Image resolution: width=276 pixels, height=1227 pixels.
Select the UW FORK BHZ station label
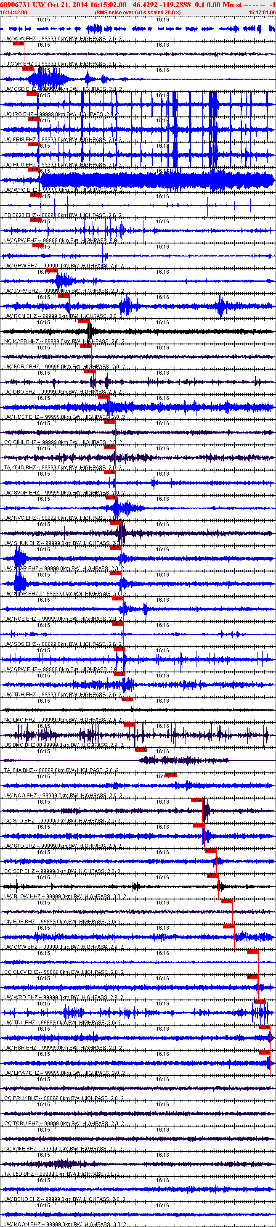(64, 367)
